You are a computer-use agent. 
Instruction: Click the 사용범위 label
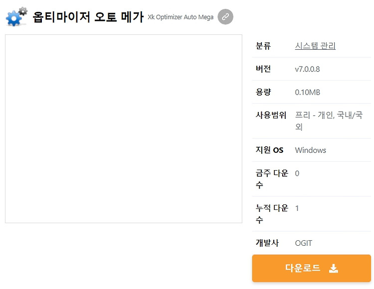coord(271,115)
